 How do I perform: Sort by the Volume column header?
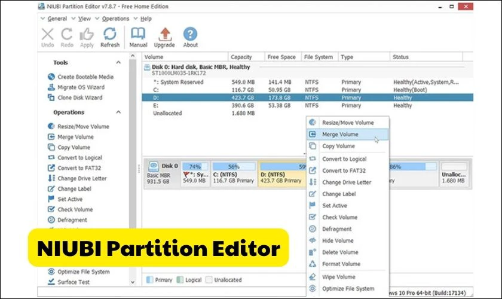pos(185,57)
